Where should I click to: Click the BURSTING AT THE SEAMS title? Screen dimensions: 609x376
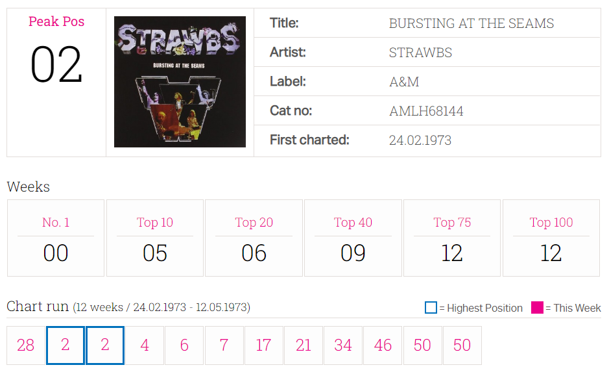pos(472,23)
